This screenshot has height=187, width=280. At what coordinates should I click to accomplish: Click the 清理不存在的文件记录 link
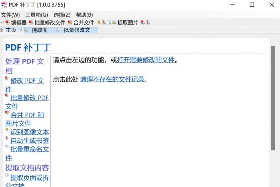click(x=112, y=79)
